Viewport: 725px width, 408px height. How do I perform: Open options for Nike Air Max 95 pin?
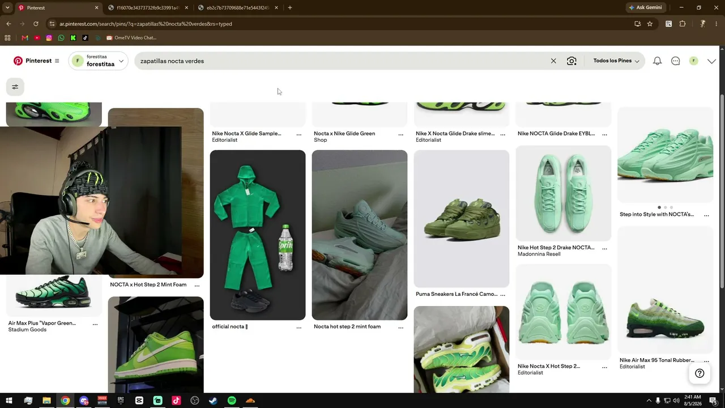[x=706, y=361]
